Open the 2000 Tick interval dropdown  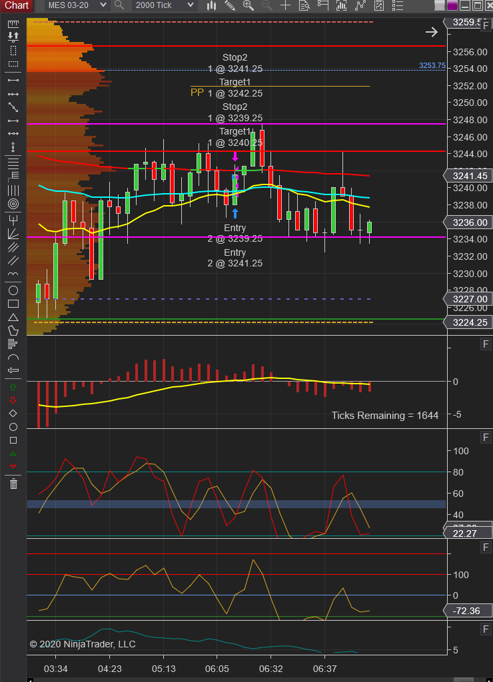pos(165,5)
